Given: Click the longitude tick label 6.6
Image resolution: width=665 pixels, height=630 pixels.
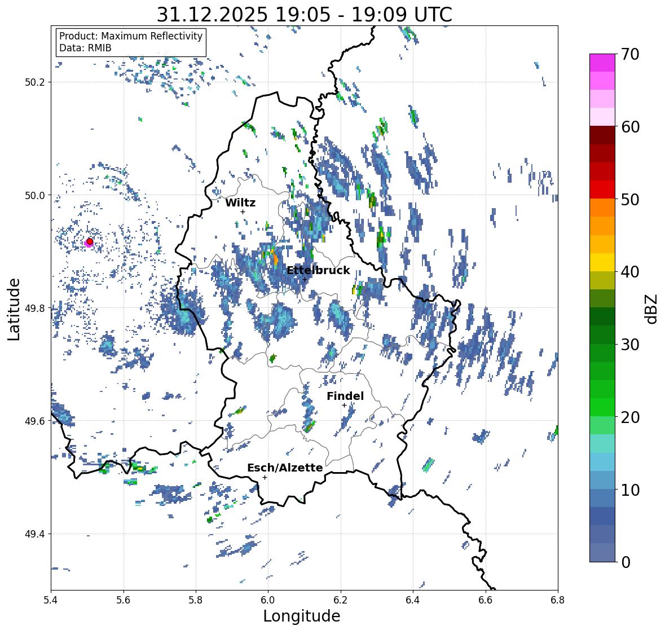Looking at the screenshot, I should 486,600.
